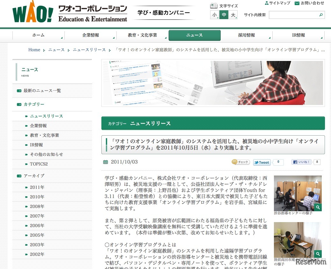The height and width of the screenshot is (269, 331).
Task: Click the アーカイブ sidebar heading
Action: click(x=34, y=176)
